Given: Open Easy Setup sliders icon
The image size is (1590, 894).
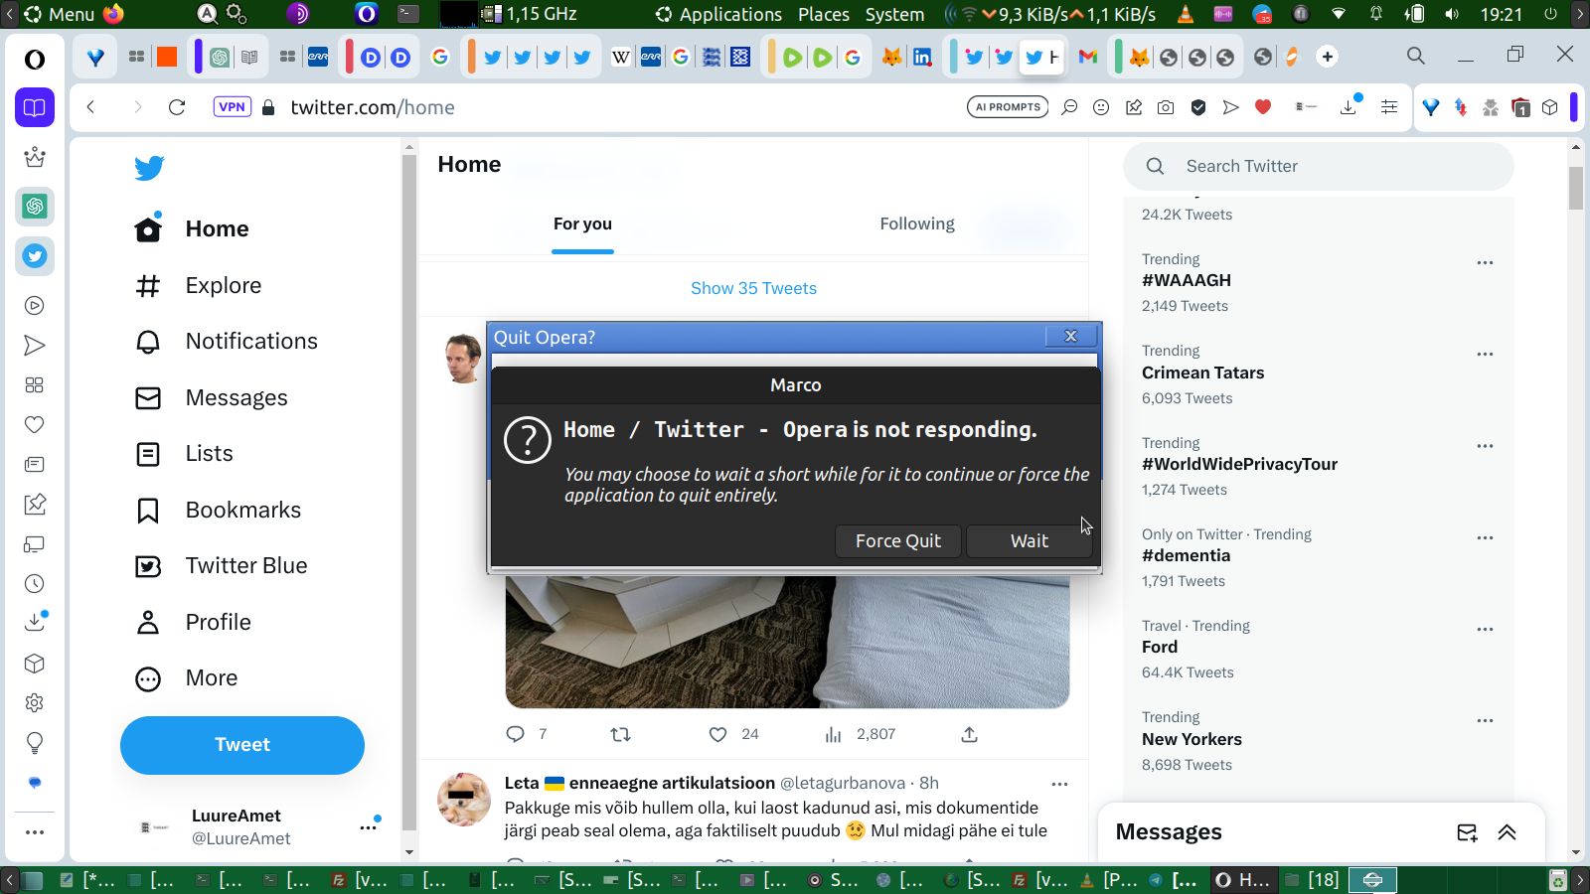Looking at the screenshot, I should coord(1389,107).
